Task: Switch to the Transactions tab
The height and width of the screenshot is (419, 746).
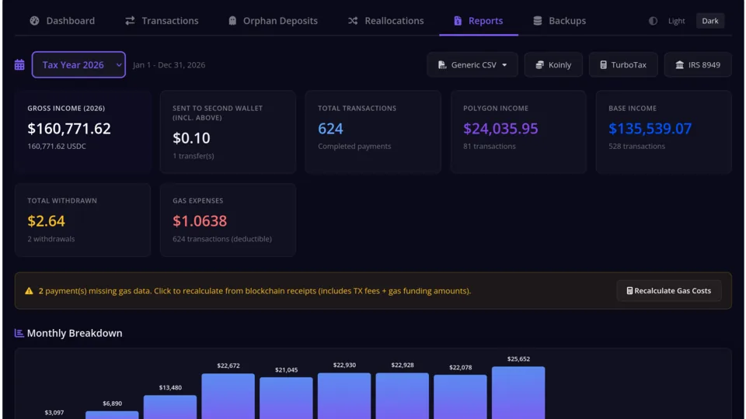Action: tap(162, 21)
